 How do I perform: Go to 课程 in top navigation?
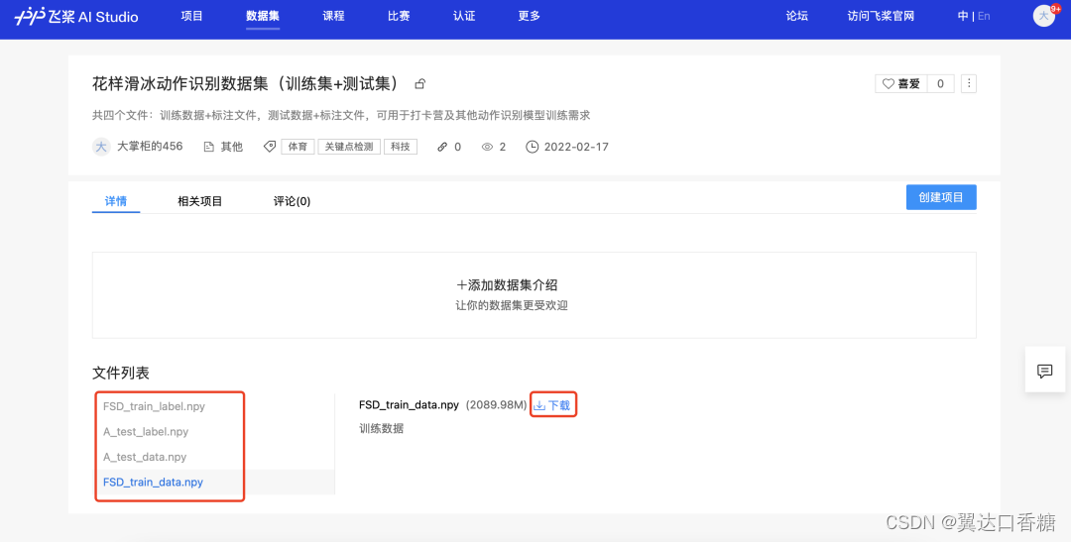click(333, 16)
